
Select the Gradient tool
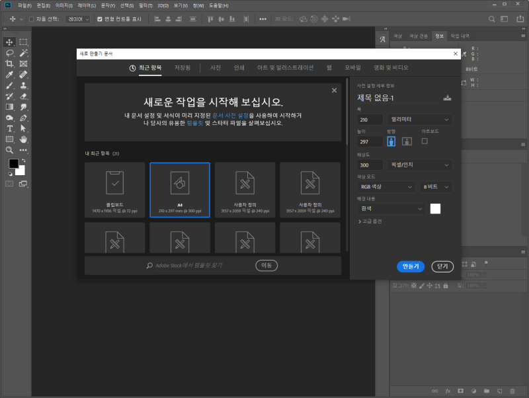pos(9,107)
